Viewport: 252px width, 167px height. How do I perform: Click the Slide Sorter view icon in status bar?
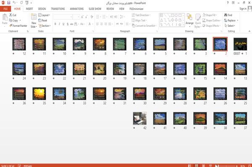pos(197,166)
